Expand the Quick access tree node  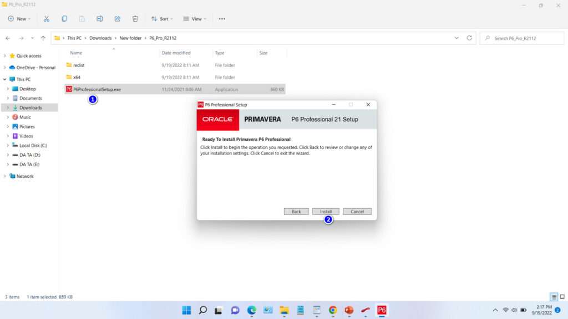coord(4,56)
